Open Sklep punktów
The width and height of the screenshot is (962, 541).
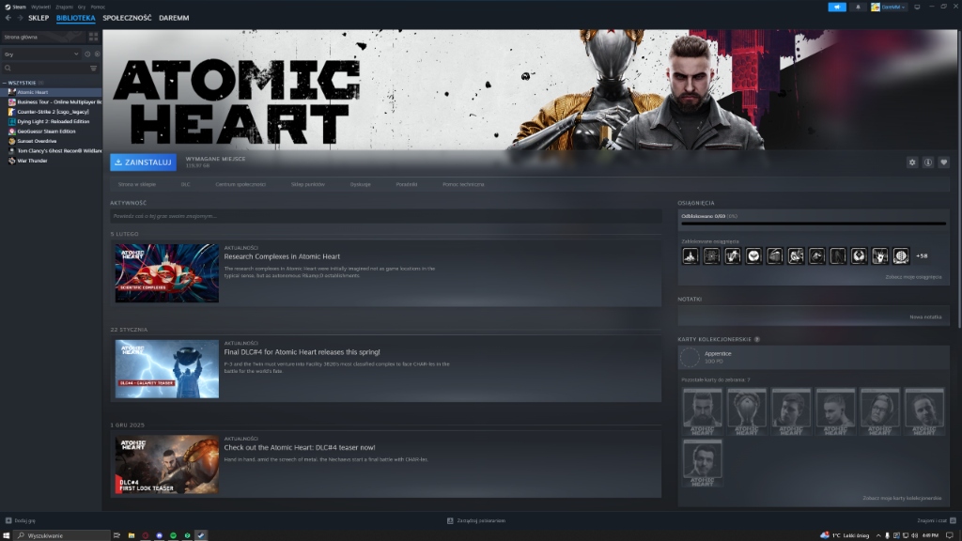[307, 184]
